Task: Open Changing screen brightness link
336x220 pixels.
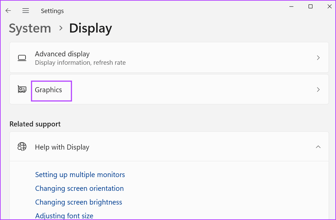Action: click(x=78, y=202)
